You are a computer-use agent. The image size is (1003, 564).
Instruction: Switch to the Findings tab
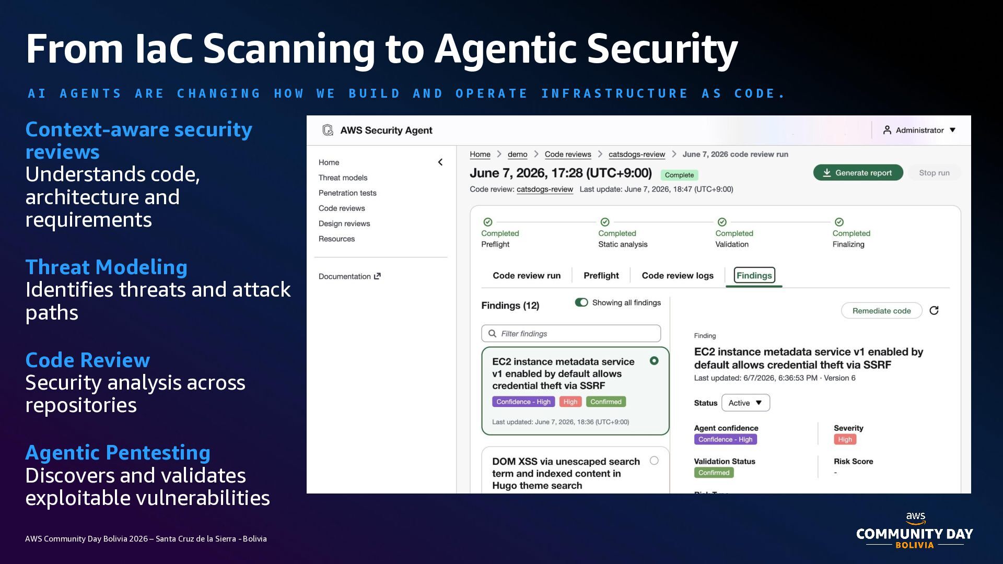pyautogui.click(x=754, y=275)
